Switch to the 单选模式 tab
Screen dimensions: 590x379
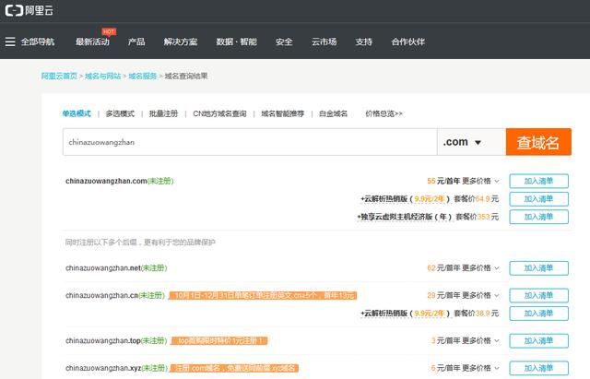[x=77, y=113]
